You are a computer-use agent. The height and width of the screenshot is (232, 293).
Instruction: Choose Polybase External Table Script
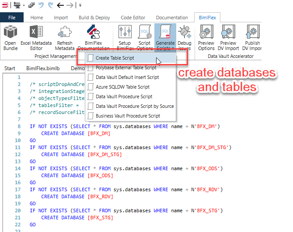(x=130, y=68)
